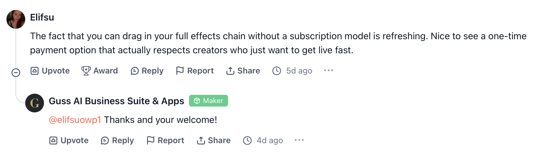Open the 5d ago timestamp link
The image size is (551, 161).
tap(299, 71)
